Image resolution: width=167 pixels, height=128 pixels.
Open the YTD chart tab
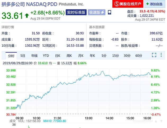46,56
